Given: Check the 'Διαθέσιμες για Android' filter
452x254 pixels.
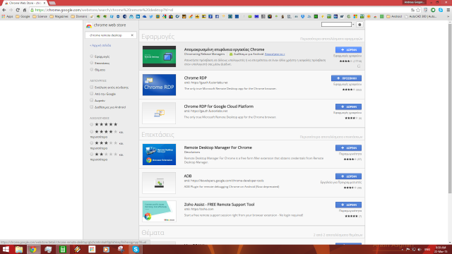Looking at the screenshot, I should [x=91, y=107].
